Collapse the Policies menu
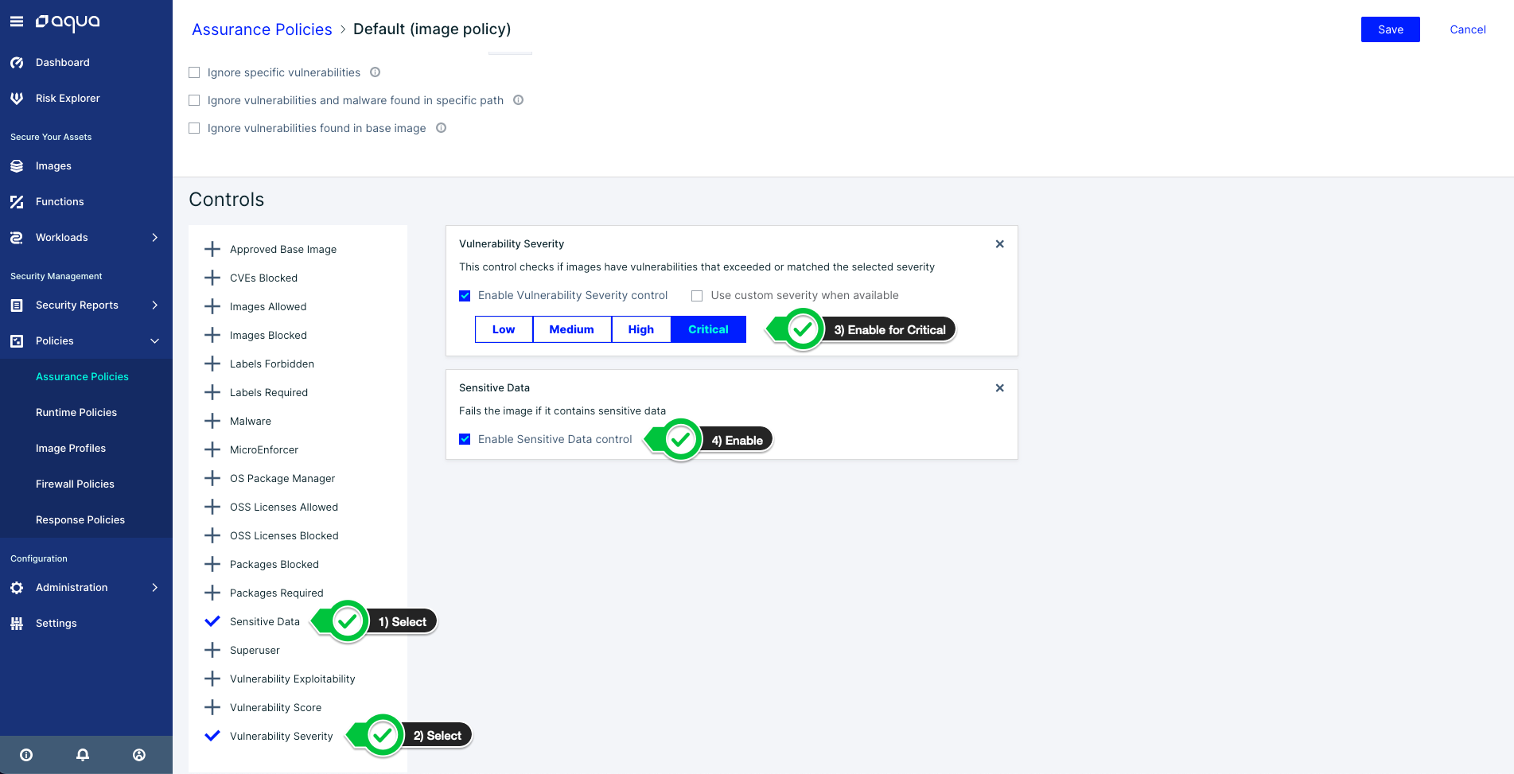Viewport: 1514px width, 774px height. 155,341
